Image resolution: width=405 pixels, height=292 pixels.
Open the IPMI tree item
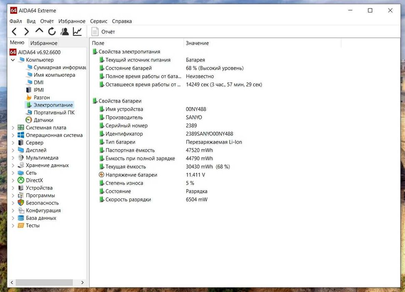tap(35, 90)
